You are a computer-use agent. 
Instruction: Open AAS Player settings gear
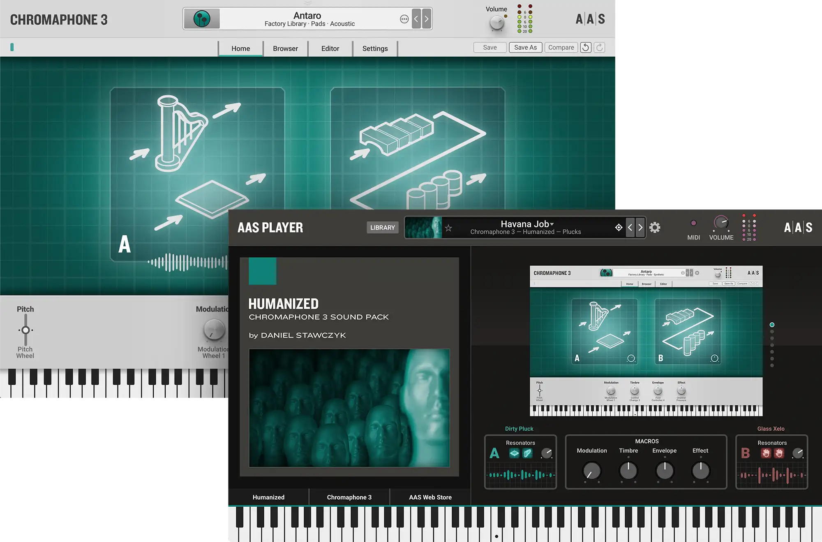click(655, 227)
